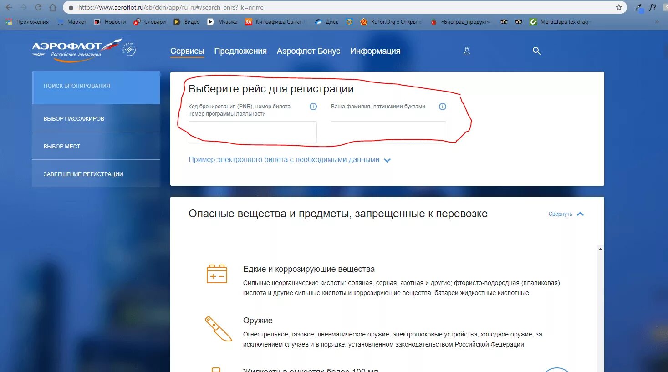Click the user profile icon
668x372 pixels.
click(467, 51)
